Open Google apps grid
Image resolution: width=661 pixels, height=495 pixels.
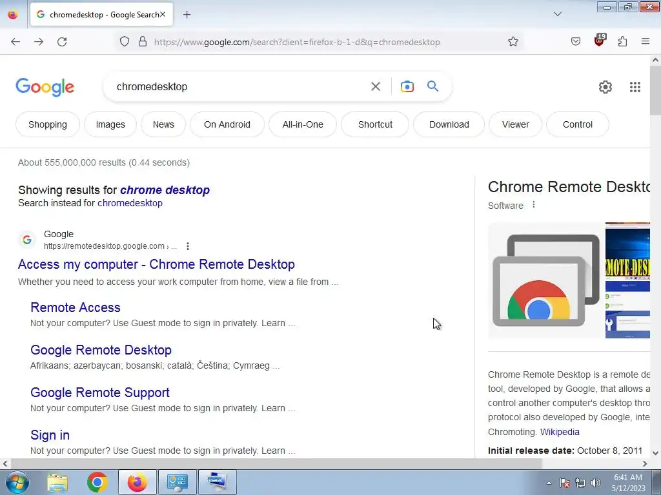635,87
